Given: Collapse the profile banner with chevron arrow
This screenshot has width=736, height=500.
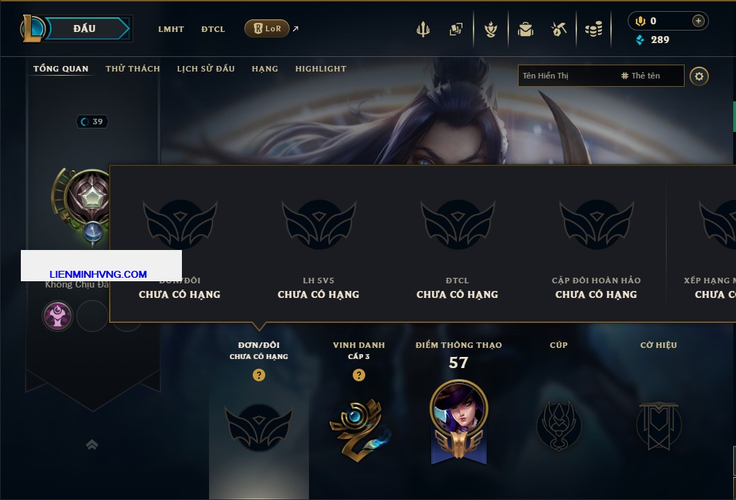Looking at the screenshot, I should click(92, 444).
